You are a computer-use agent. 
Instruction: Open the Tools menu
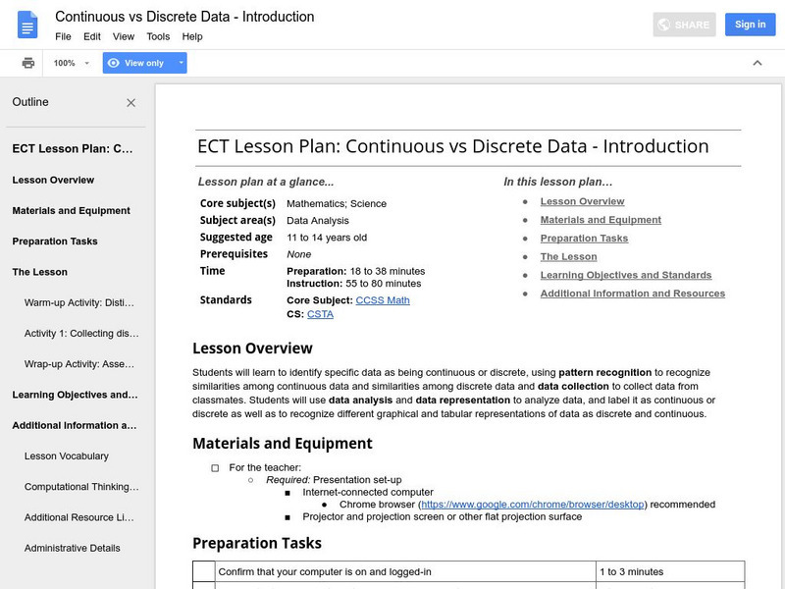coord(158,36)
